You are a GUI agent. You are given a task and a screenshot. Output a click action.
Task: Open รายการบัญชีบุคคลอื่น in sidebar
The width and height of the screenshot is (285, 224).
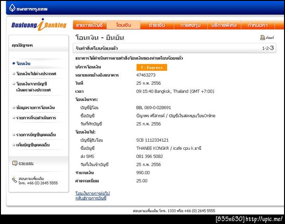coord(36,135)
